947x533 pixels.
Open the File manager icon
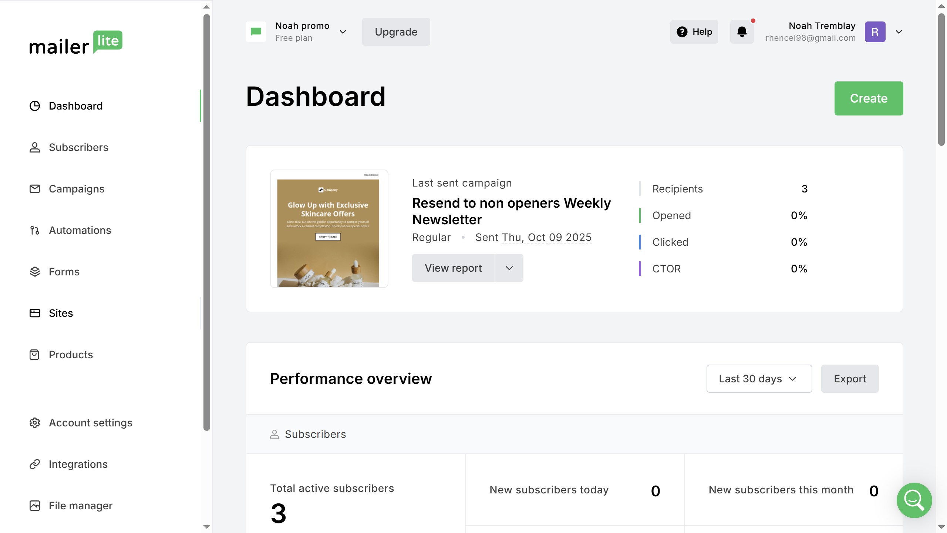tap(35, 506)
